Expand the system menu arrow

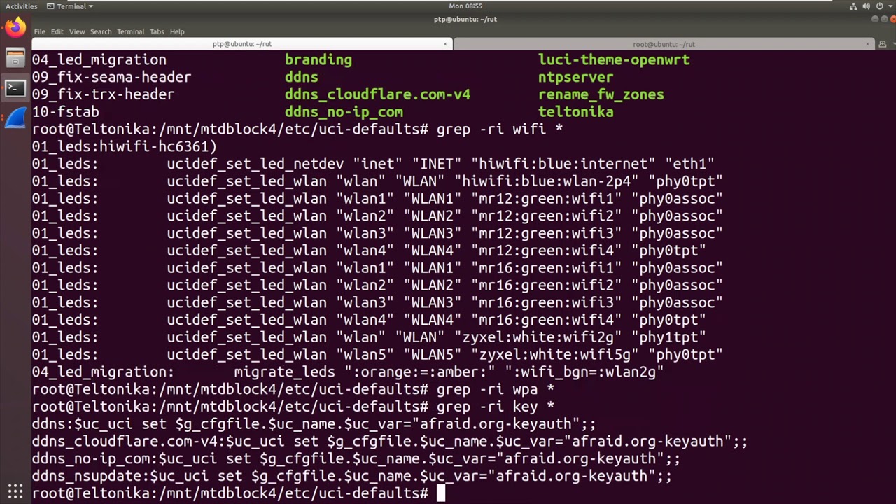coord(889,6)
